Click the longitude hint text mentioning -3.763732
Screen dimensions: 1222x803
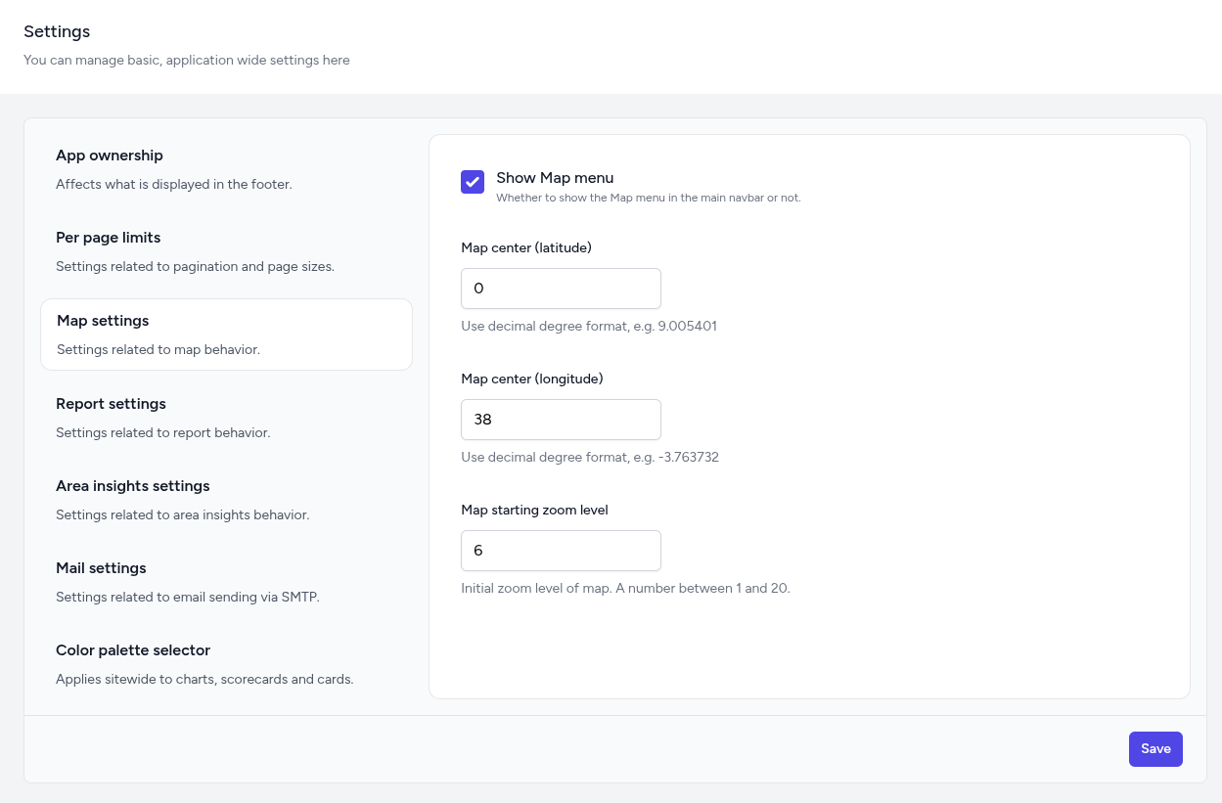[x=590, y=458]
